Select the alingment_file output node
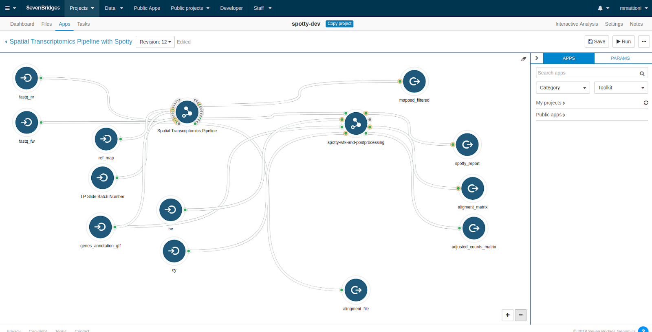This screenshot has width=652, height=332. click(356, 290)
